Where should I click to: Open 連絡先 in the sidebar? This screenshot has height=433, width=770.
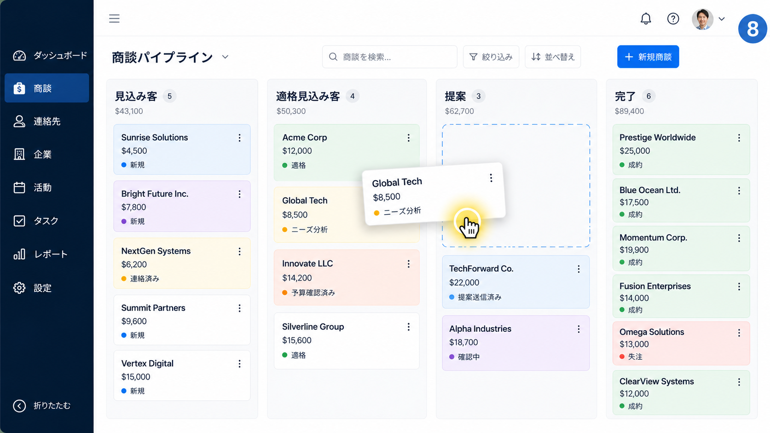[x=47, y=121]
